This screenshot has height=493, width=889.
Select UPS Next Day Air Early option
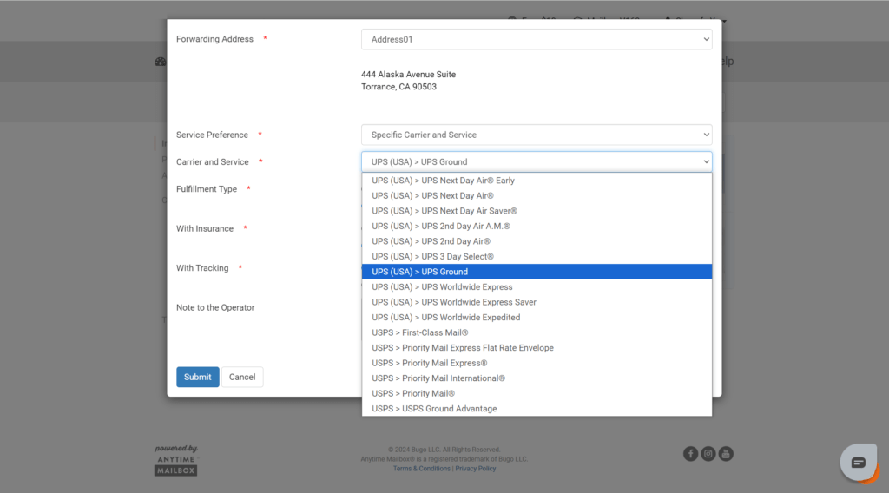[537, 181]
